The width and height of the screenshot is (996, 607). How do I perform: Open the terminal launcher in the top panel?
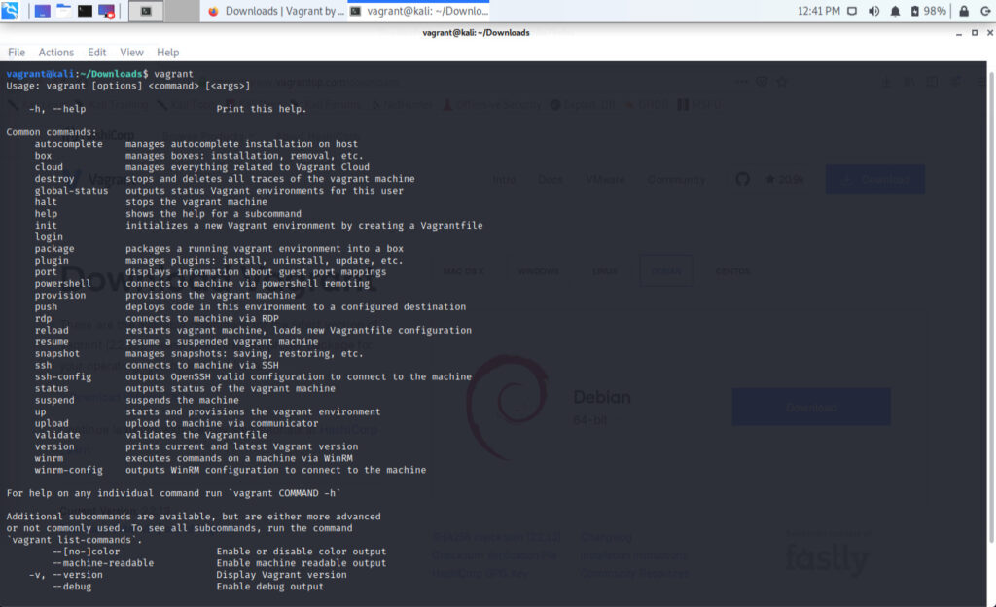coord(86,11)
